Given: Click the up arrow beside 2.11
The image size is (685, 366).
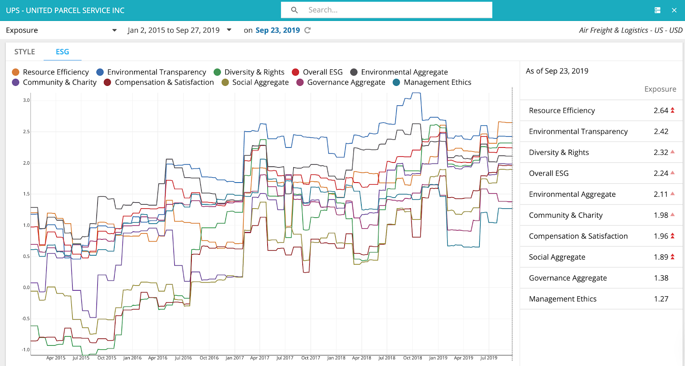Looking at the screenshot, I should tap(673, 194).
